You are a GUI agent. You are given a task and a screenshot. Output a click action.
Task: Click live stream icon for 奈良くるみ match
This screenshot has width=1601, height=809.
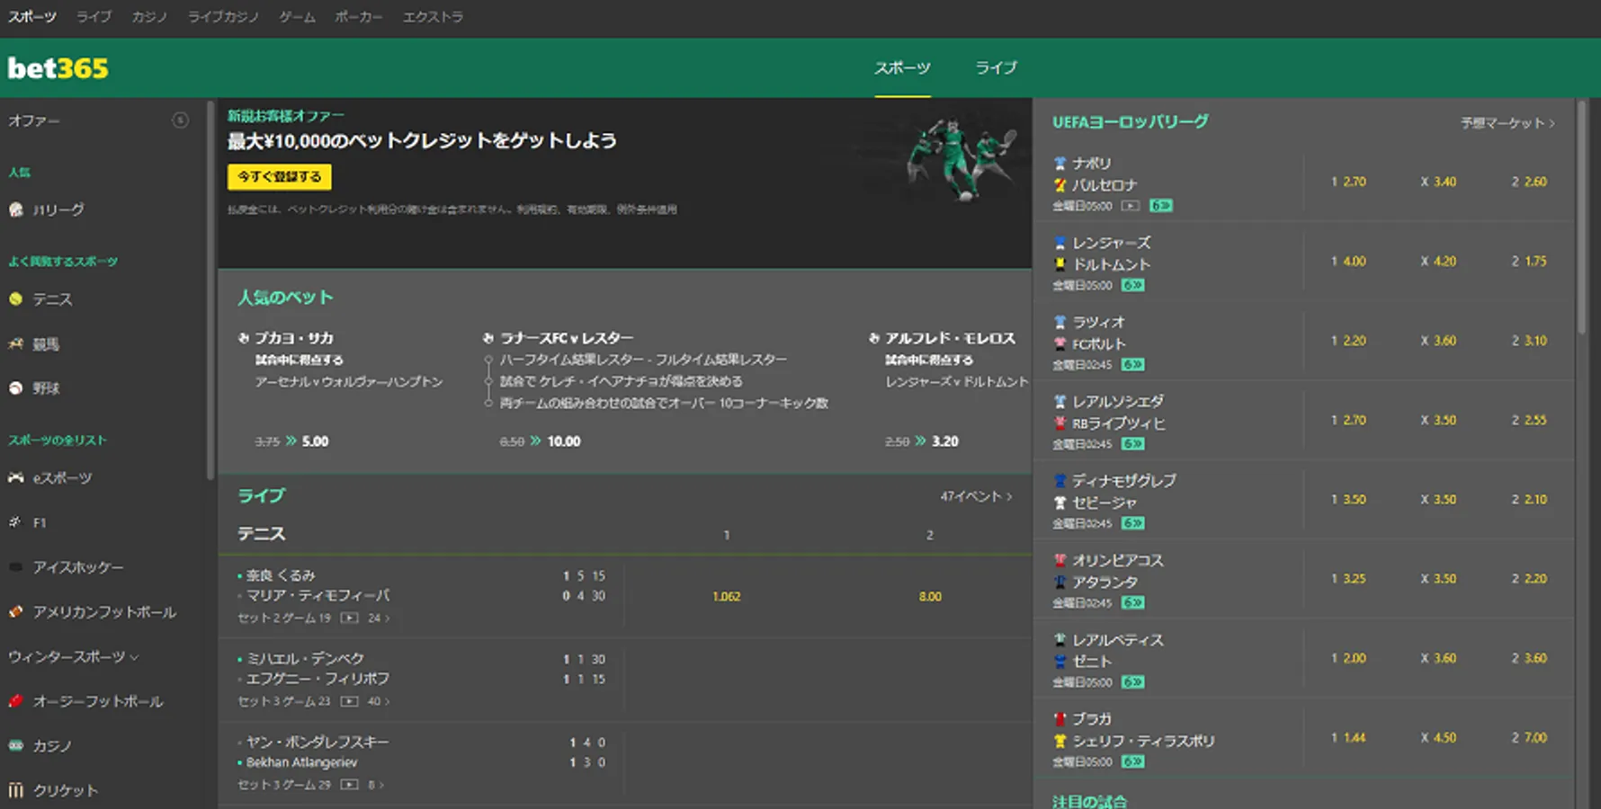click(x=350, y=618)
